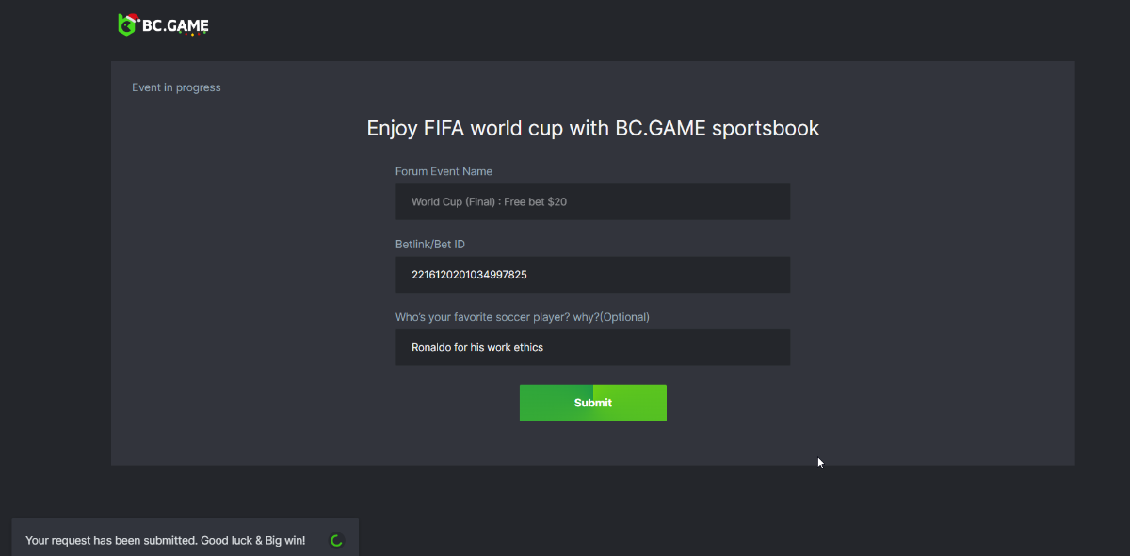Click the 'Forum Event Name' field label
This screenshot has width=1130, height=556.
(x=444, y=171)
